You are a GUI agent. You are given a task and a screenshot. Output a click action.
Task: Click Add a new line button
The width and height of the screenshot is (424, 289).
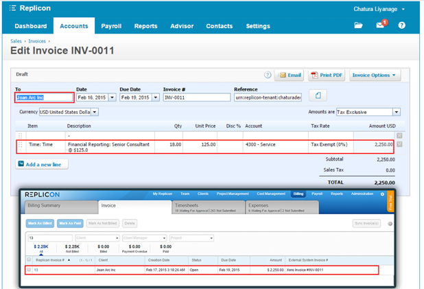pyautogui.click(x=42, y=164)
